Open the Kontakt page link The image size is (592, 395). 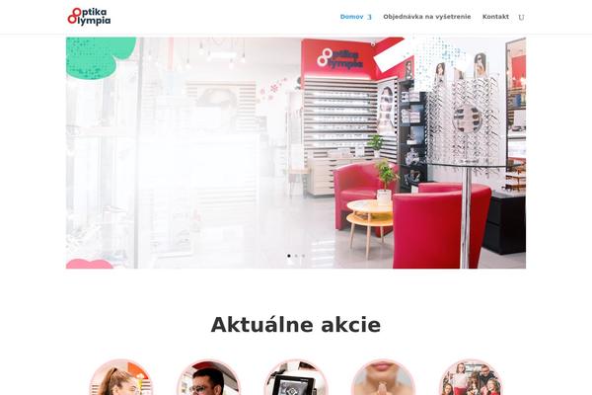click(495, 17)
